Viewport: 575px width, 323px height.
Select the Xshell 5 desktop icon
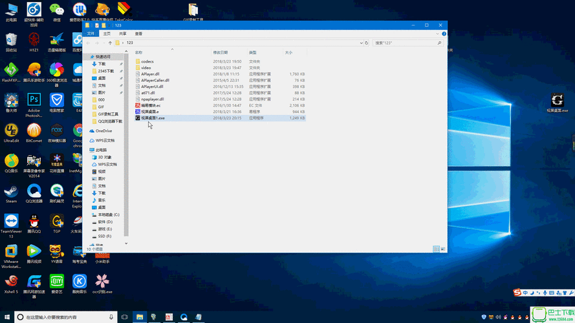[x=12, y=284]
